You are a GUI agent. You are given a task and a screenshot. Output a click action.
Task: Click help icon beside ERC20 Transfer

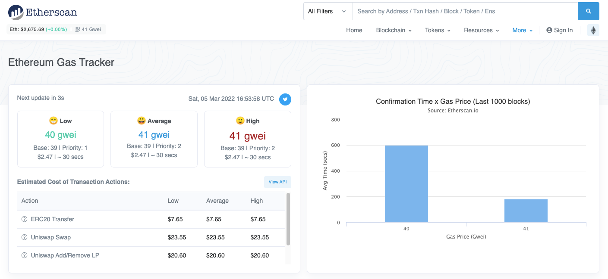tap(24, 219)
